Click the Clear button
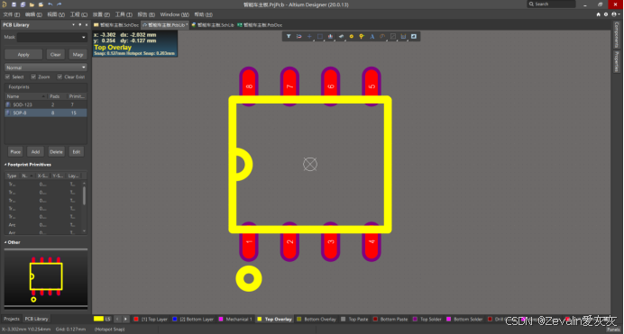Viewport: 624px width, 334px height. tap(55, 54)
